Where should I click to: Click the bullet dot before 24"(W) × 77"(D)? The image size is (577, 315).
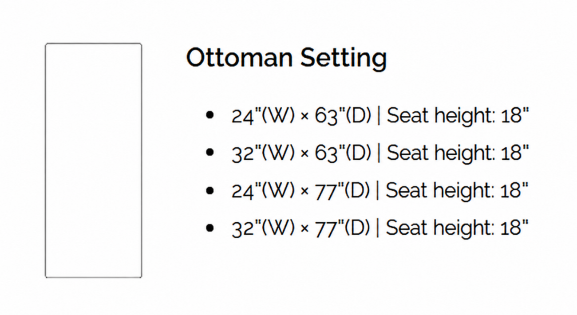pos(210,190)
